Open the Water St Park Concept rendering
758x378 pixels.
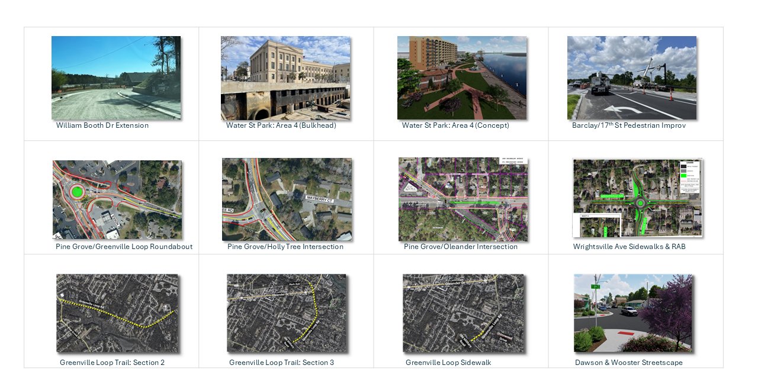coord(462,77)
